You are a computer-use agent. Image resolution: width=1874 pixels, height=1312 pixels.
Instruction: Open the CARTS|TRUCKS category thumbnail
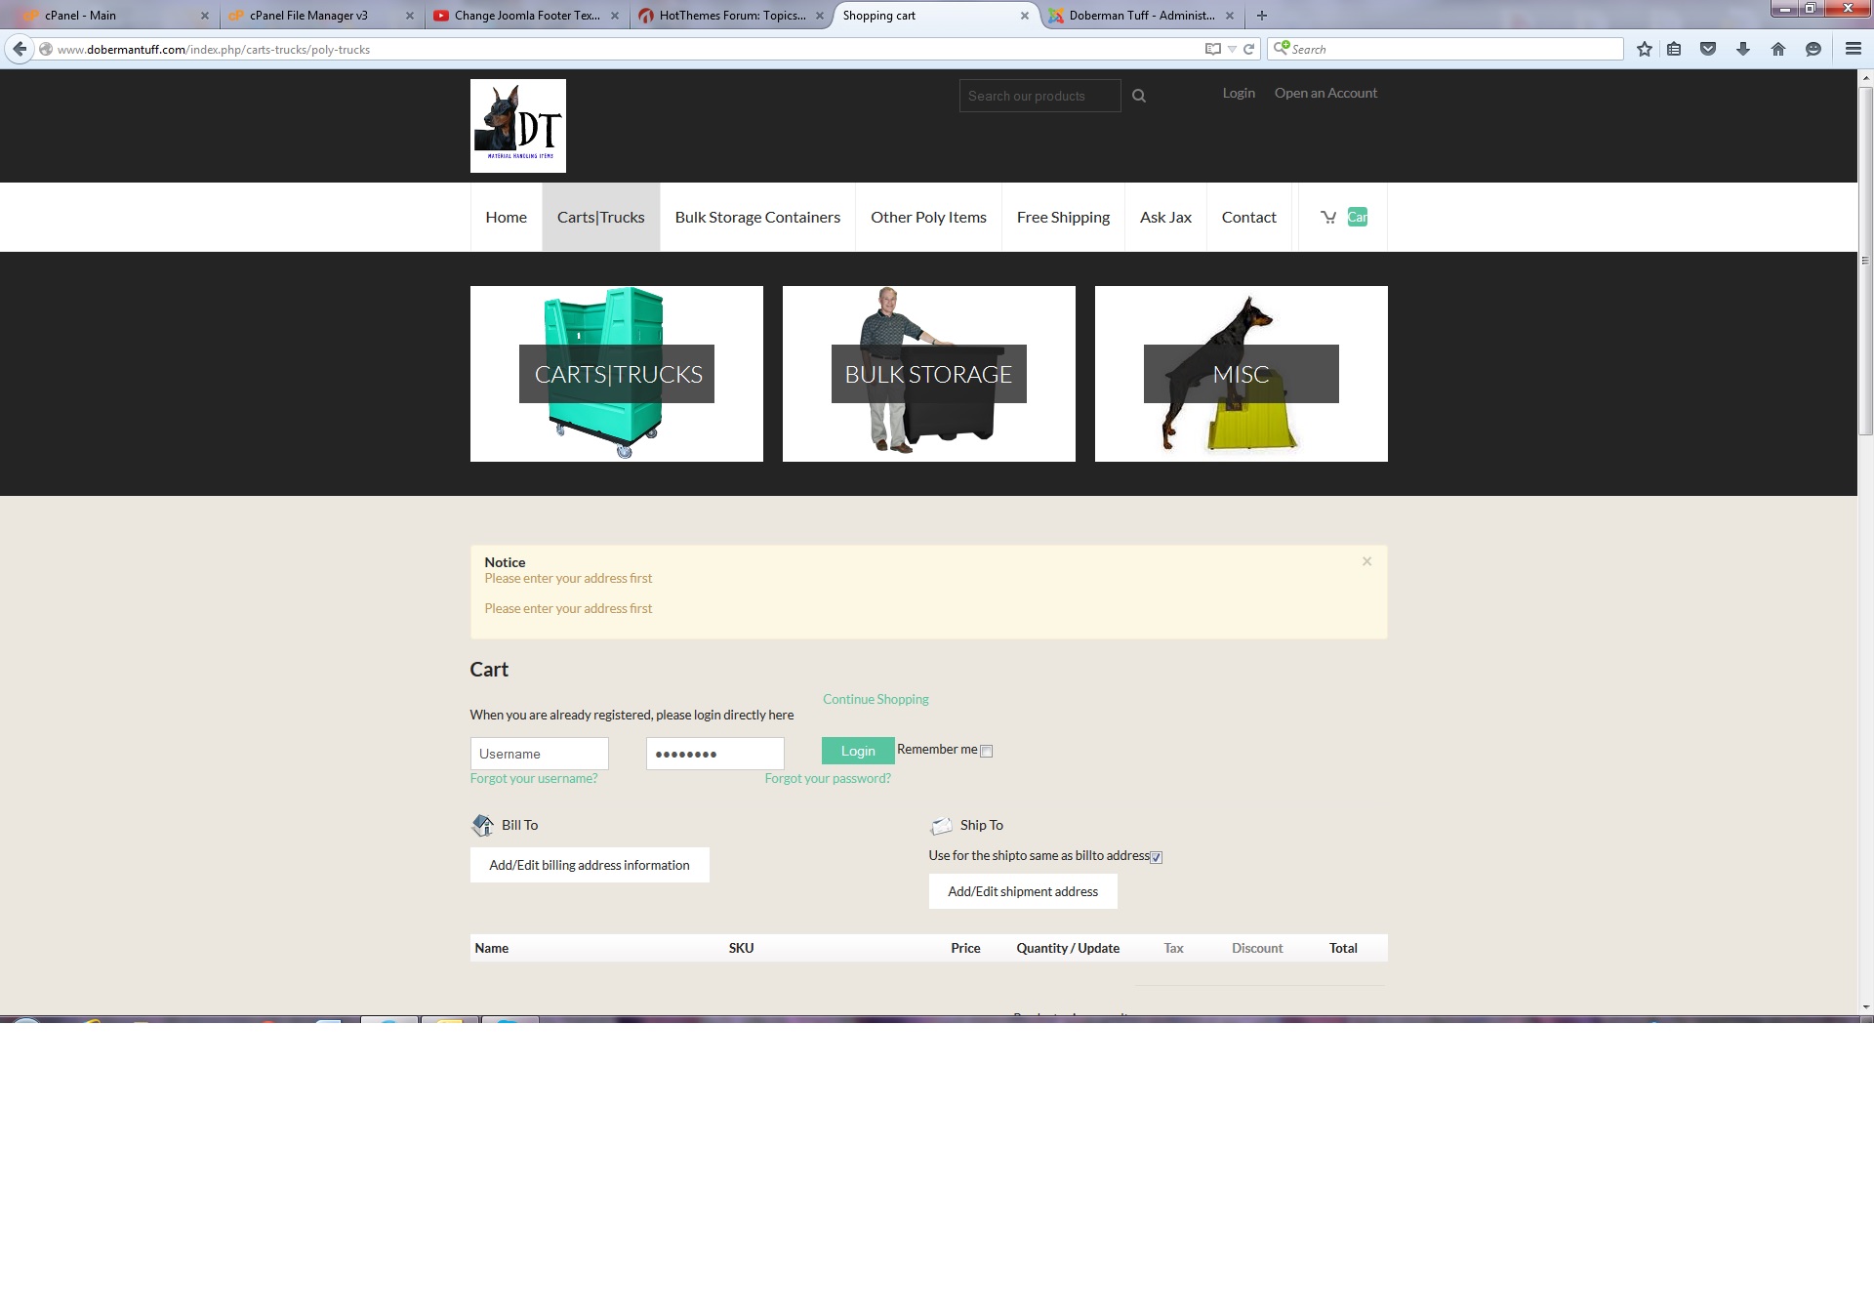click(x=617, y=374)
